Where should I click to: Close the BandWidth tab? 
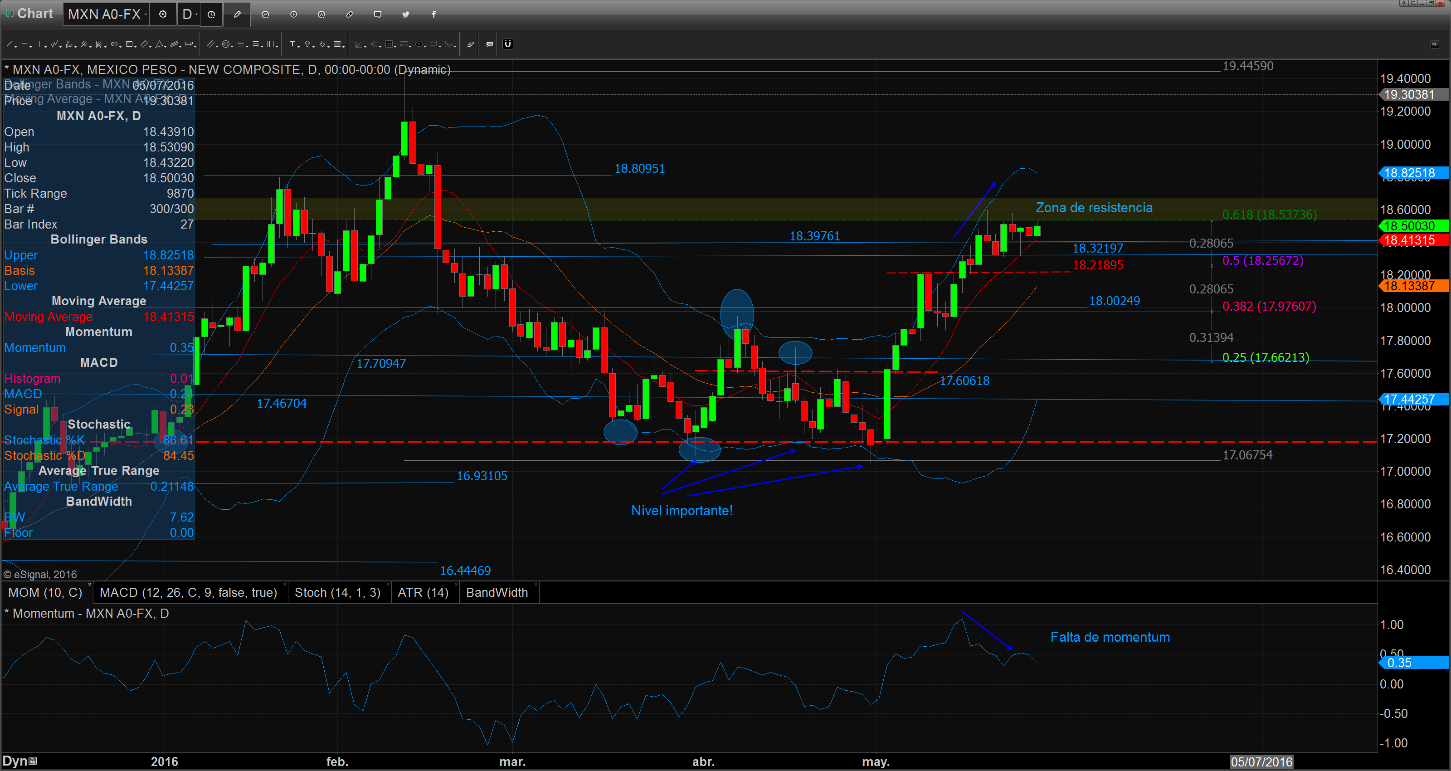tap(536, 586)
